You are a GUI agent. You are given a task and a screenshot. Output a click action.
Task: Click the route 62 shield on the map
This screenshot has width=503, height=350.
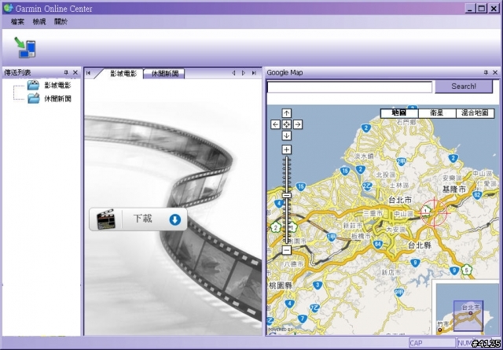[477, 194]
